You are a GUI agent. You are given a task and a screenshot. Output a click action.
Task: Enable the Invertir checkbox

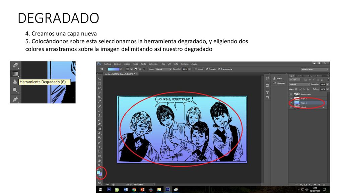pos(196,69)
